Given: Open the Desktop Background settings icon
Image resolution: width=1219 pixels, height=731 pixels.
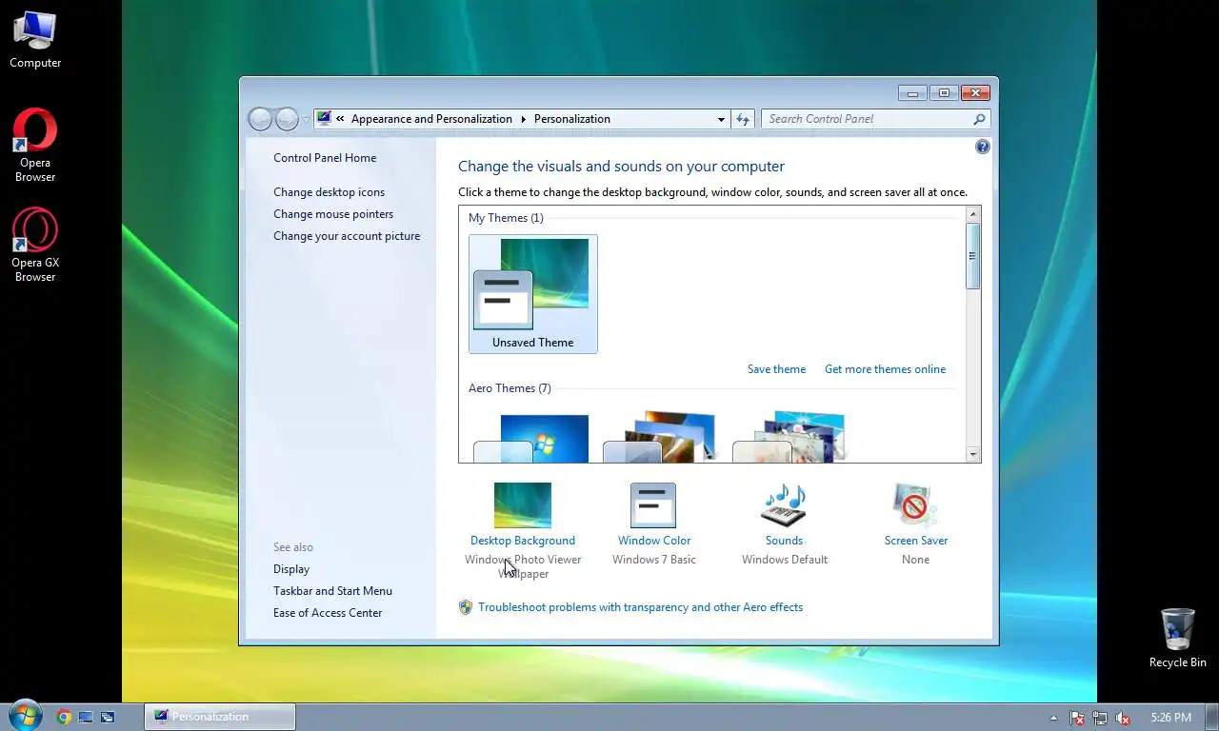Looking at the screenshot, I should coord(522,504).
